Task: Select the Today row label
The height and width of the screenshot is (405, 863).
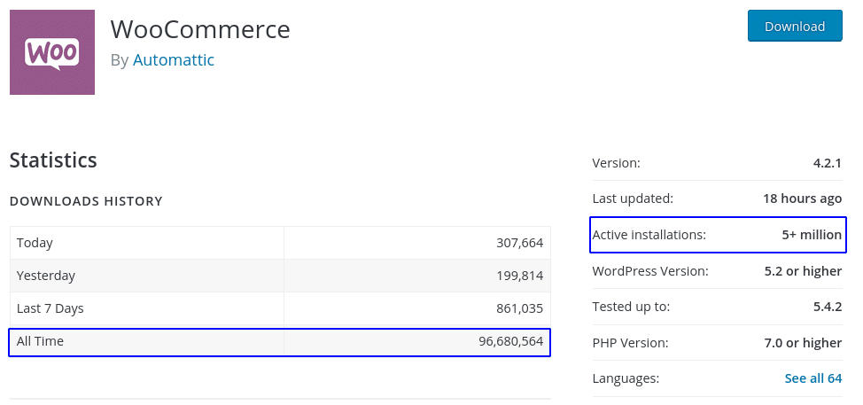Action: (35, 243)
